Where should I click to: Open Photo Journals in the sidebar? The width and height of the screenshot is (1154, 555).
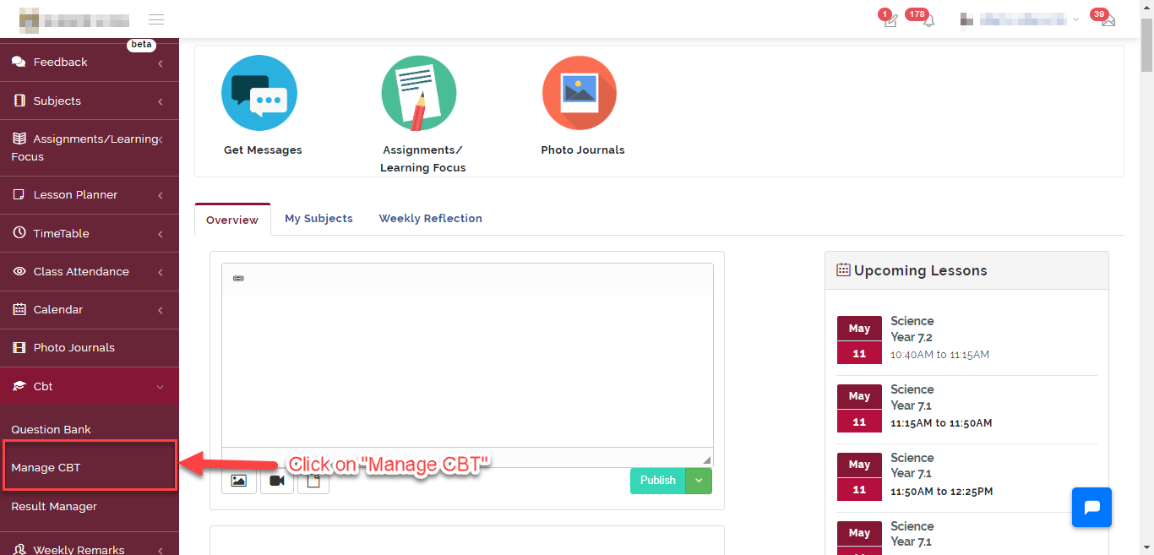pyautogui.click(x=90, y=348)
